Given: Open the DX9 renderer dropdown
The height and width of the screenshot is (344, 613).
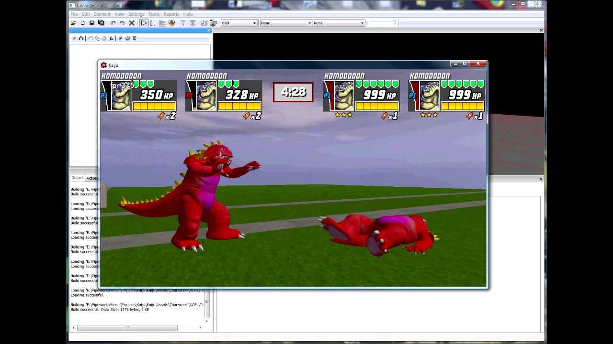Looking at the screenshot, I should click(x=239, y=23).
